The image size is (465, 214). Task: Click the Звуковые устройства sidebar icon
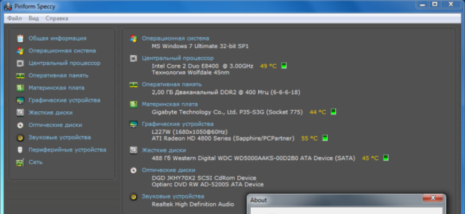pos(20,137)
